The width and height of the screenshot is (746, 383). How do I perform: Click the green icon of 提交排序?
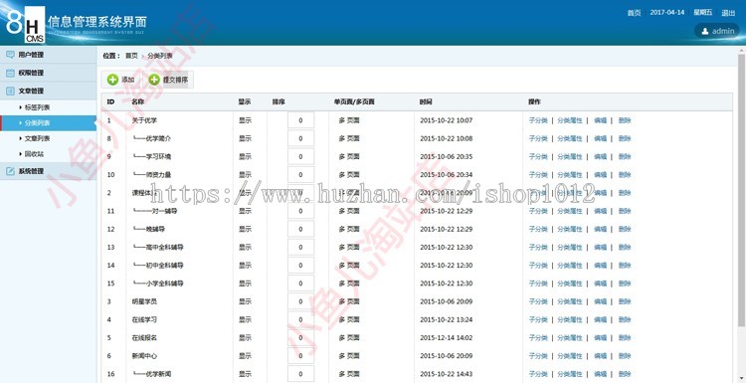[x=153, y=80]
